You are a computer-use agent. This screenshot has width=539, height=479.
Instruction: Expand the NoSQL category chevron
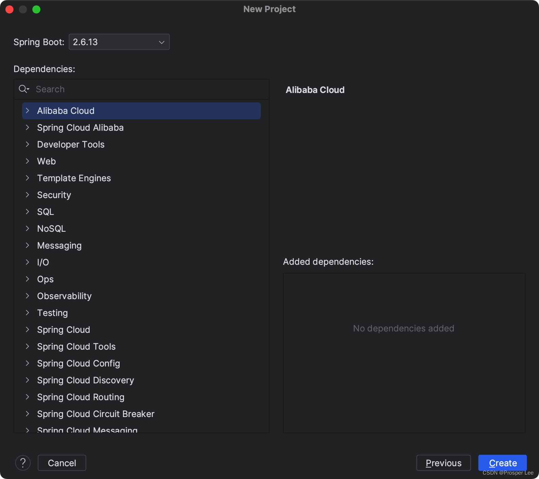pos(28,229)
